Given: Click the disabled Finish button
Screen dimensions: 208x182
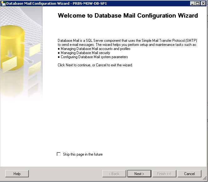Looking at the screenshot, I should (164, 174).
